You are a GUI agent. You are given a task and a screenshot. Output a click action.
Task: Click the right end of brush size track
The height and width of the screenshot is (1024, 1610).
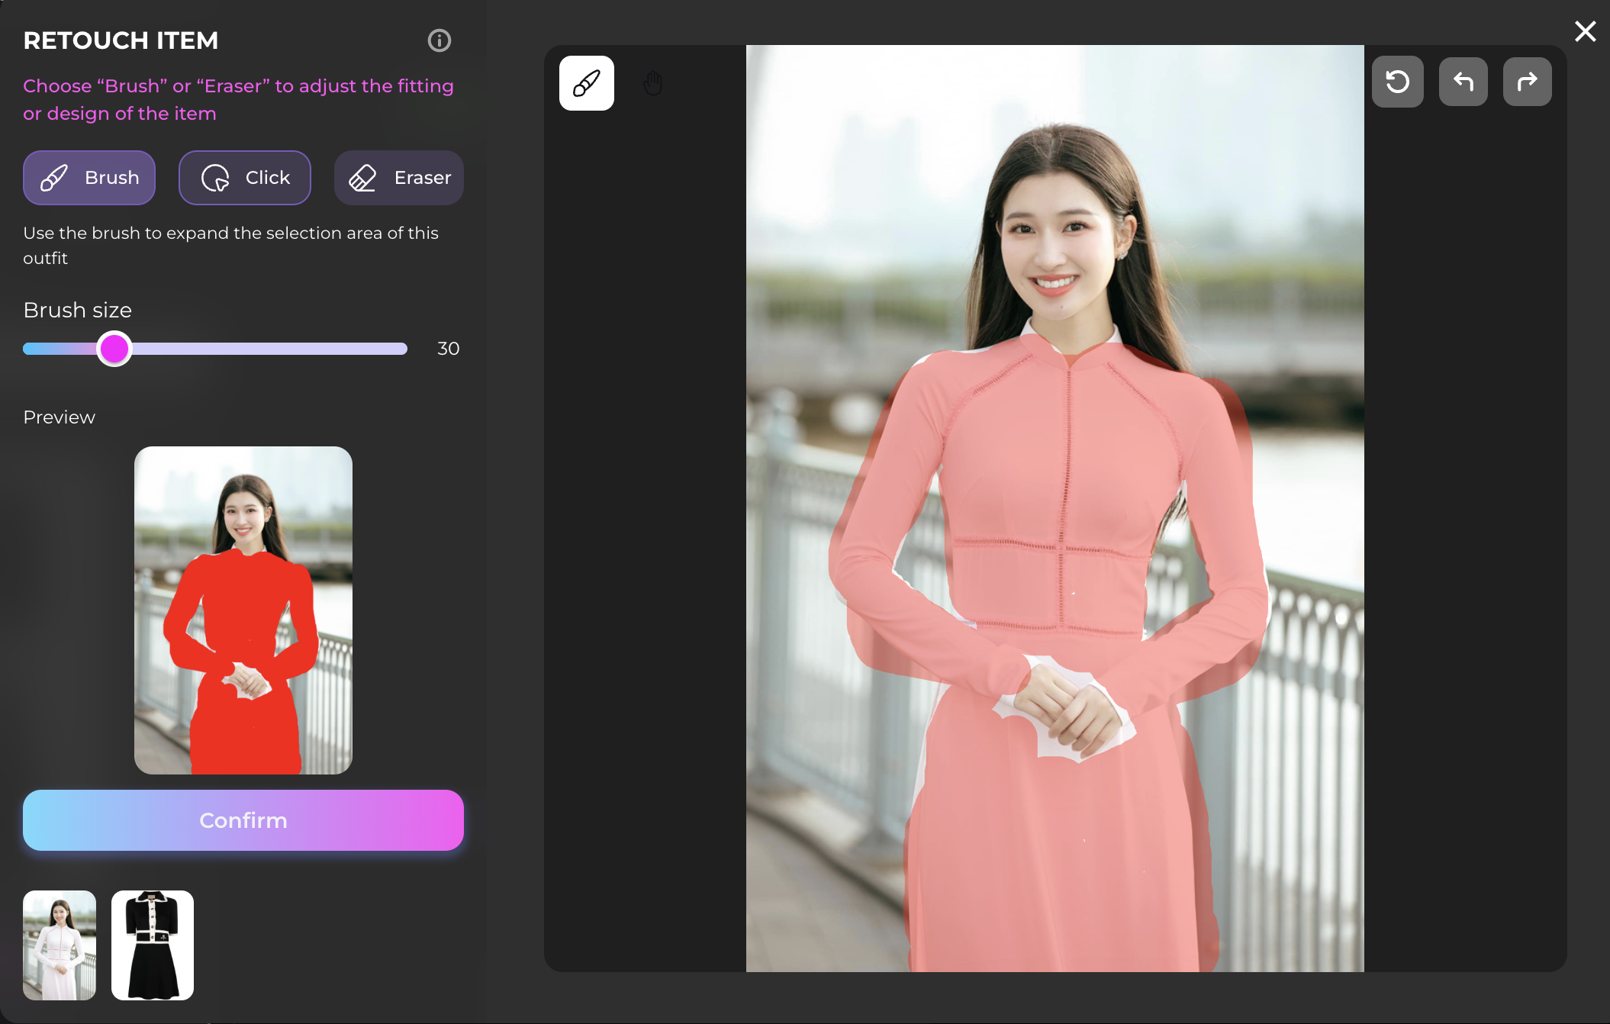(402, 349)
